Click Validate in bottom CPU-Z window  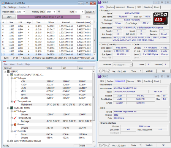click(149, 145)
